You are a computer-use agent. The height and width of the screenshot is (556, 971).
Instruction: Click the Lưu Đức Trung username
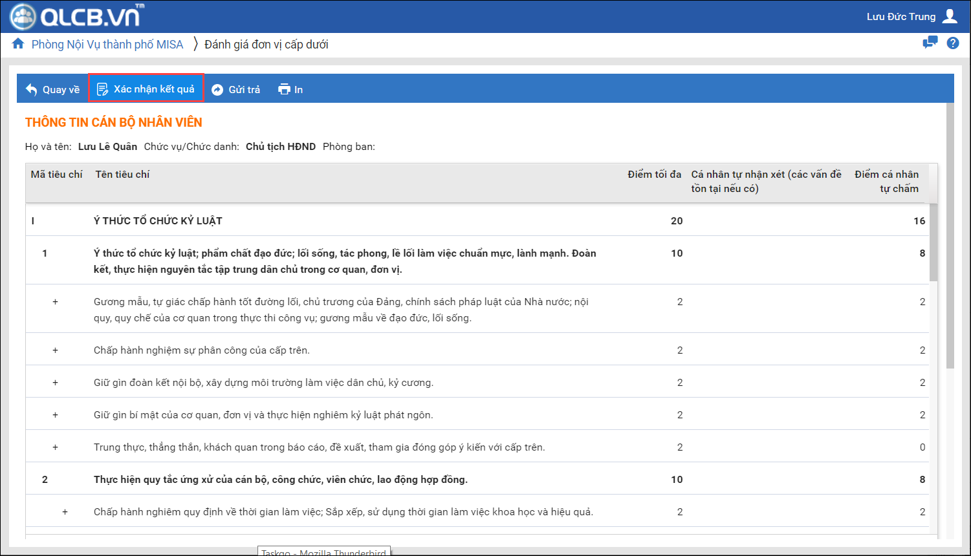coord(900,17)
